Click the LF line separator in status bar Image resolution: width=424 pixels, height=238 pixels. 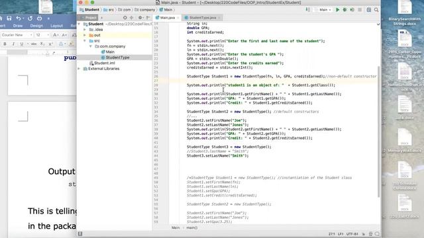point(341,234)
